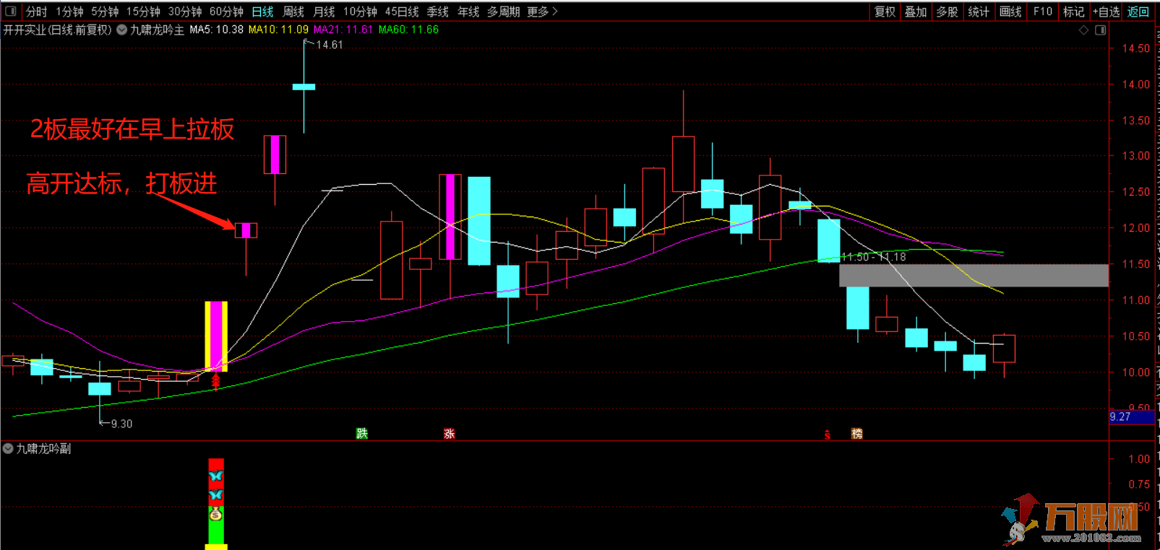Switch to the 周线 weekly tab

point(293,12)
